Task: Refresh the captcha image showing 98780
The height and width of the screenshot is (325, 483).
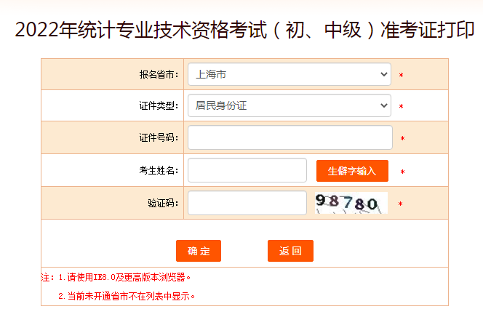Action: (351, 203)
